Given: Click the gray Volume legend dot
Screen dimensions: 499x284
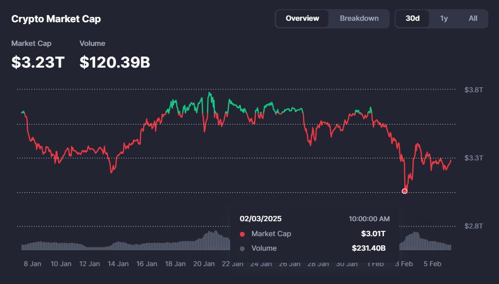Looking at the screenshot, I should point(242,249).
